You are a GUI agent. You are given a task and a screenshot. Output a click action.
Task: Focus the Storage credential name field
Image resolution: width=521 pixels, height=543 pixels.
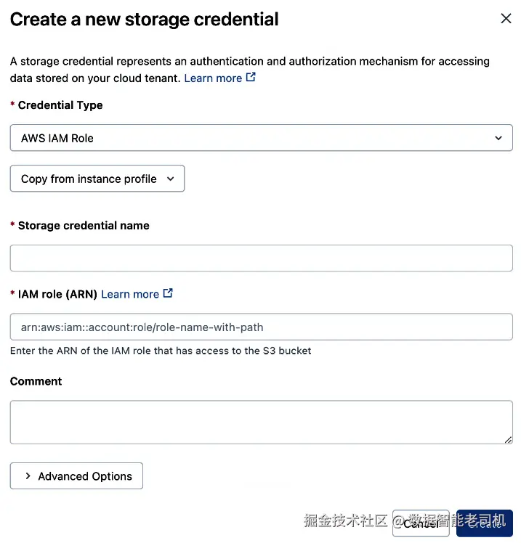261,258
